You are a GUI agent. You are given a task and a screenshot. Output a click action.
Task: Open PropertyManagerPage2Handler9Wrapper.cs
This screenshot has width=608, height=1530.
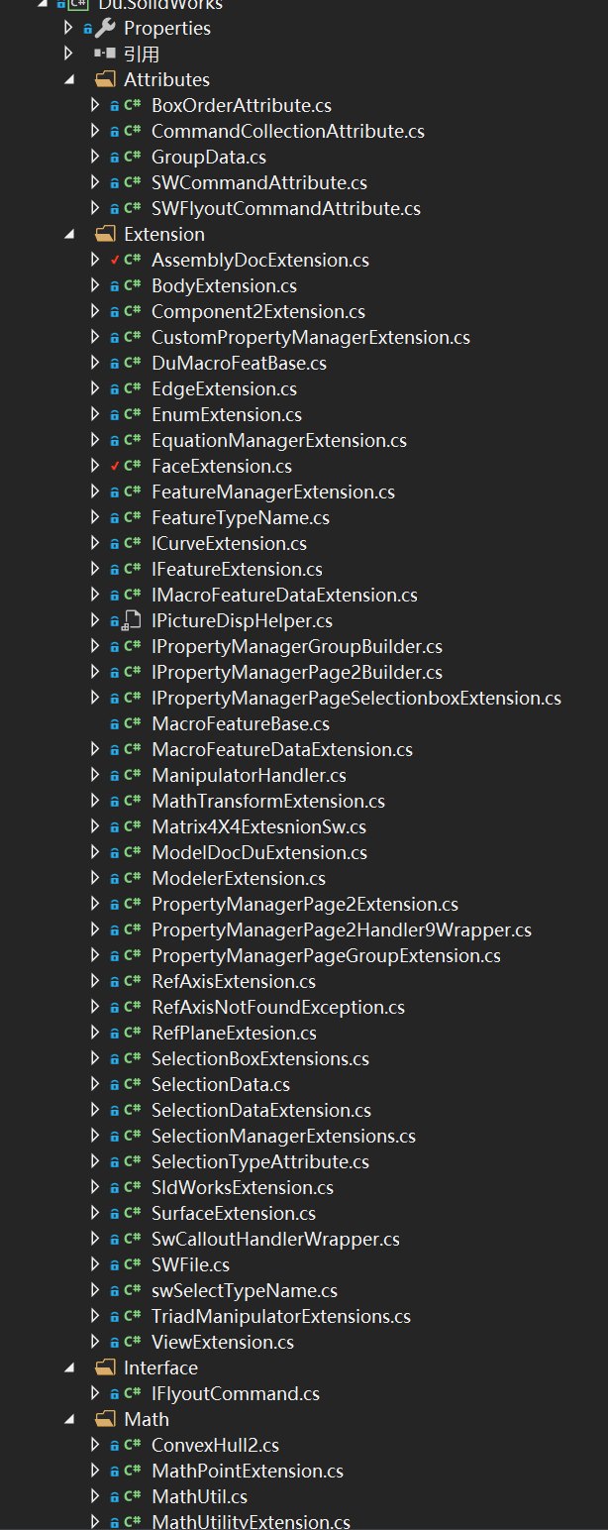(342, 929)
